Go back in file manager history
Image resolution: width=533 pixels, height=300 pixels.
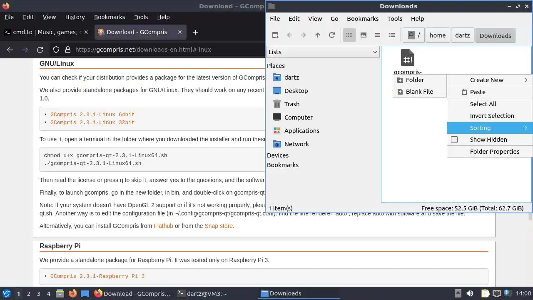(x=289, y=35)
